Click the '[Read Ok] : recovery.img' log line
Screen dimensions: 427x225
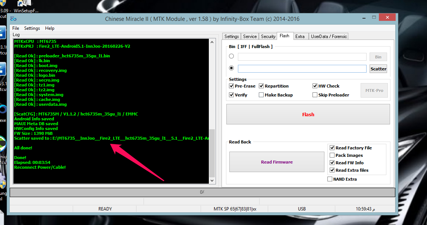pos(40,70)
